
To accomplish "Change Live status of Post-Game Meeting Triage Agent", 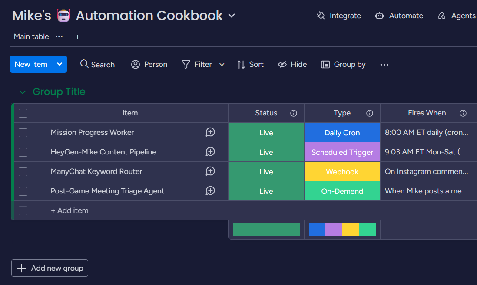I will 266,191.
